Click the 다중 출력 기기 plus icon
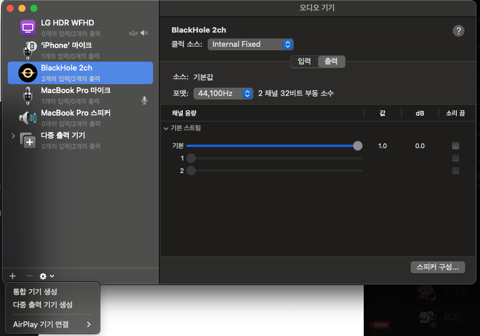 pos(28,140)
